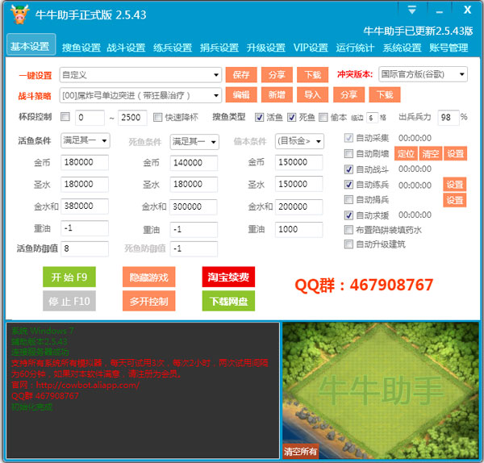Uncheck the 死鱼 search type checkbox
Viewport: 484px width, 463px height.
[291, 118]
